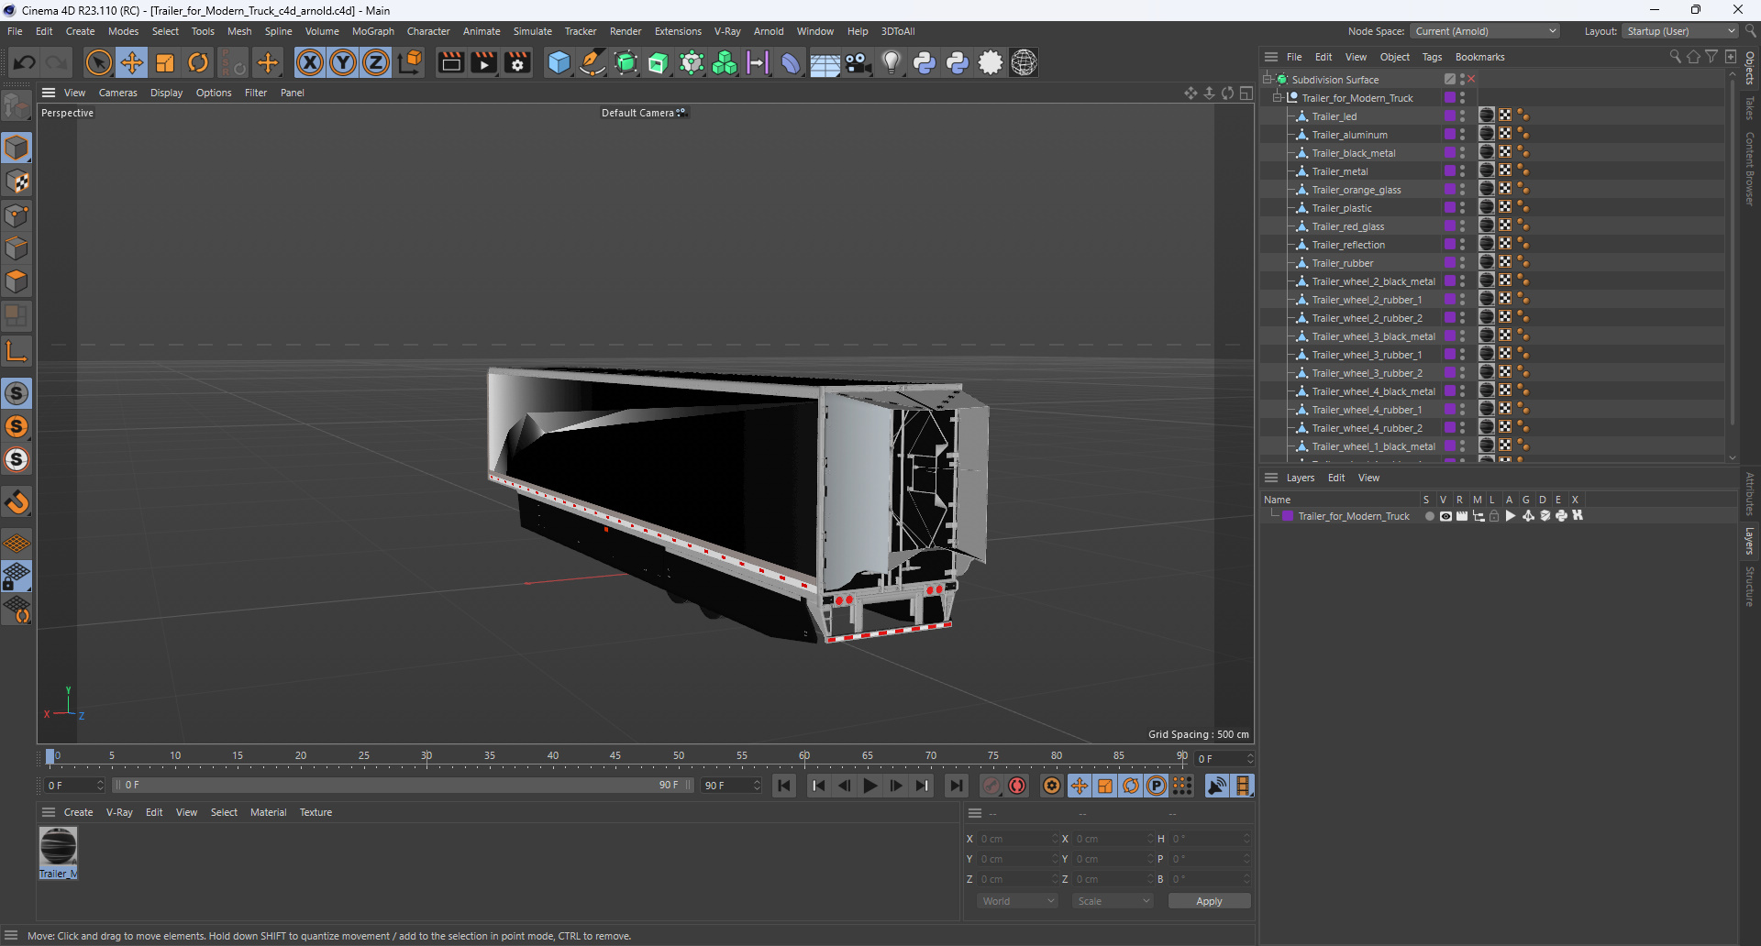This screenshot has height=946, width=1761.
Task: Toggle Parameter keyframe recording P icon
Action: point(1157,786)
